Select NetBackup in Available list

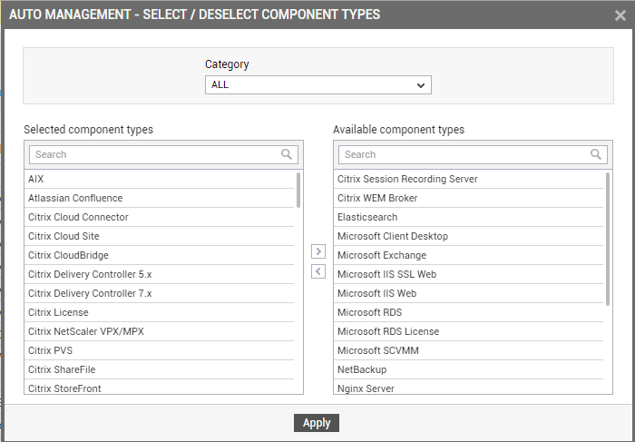pos(470,369)
